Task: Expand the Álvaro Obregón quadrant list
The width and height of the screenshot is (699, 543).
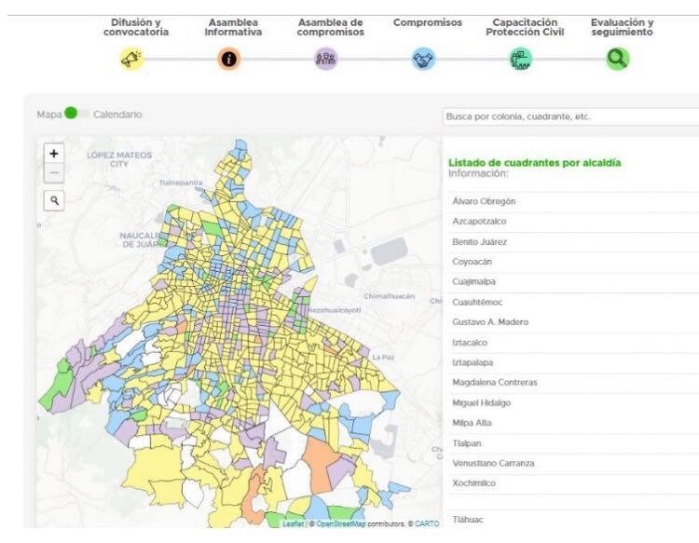Action: point(573,201)
